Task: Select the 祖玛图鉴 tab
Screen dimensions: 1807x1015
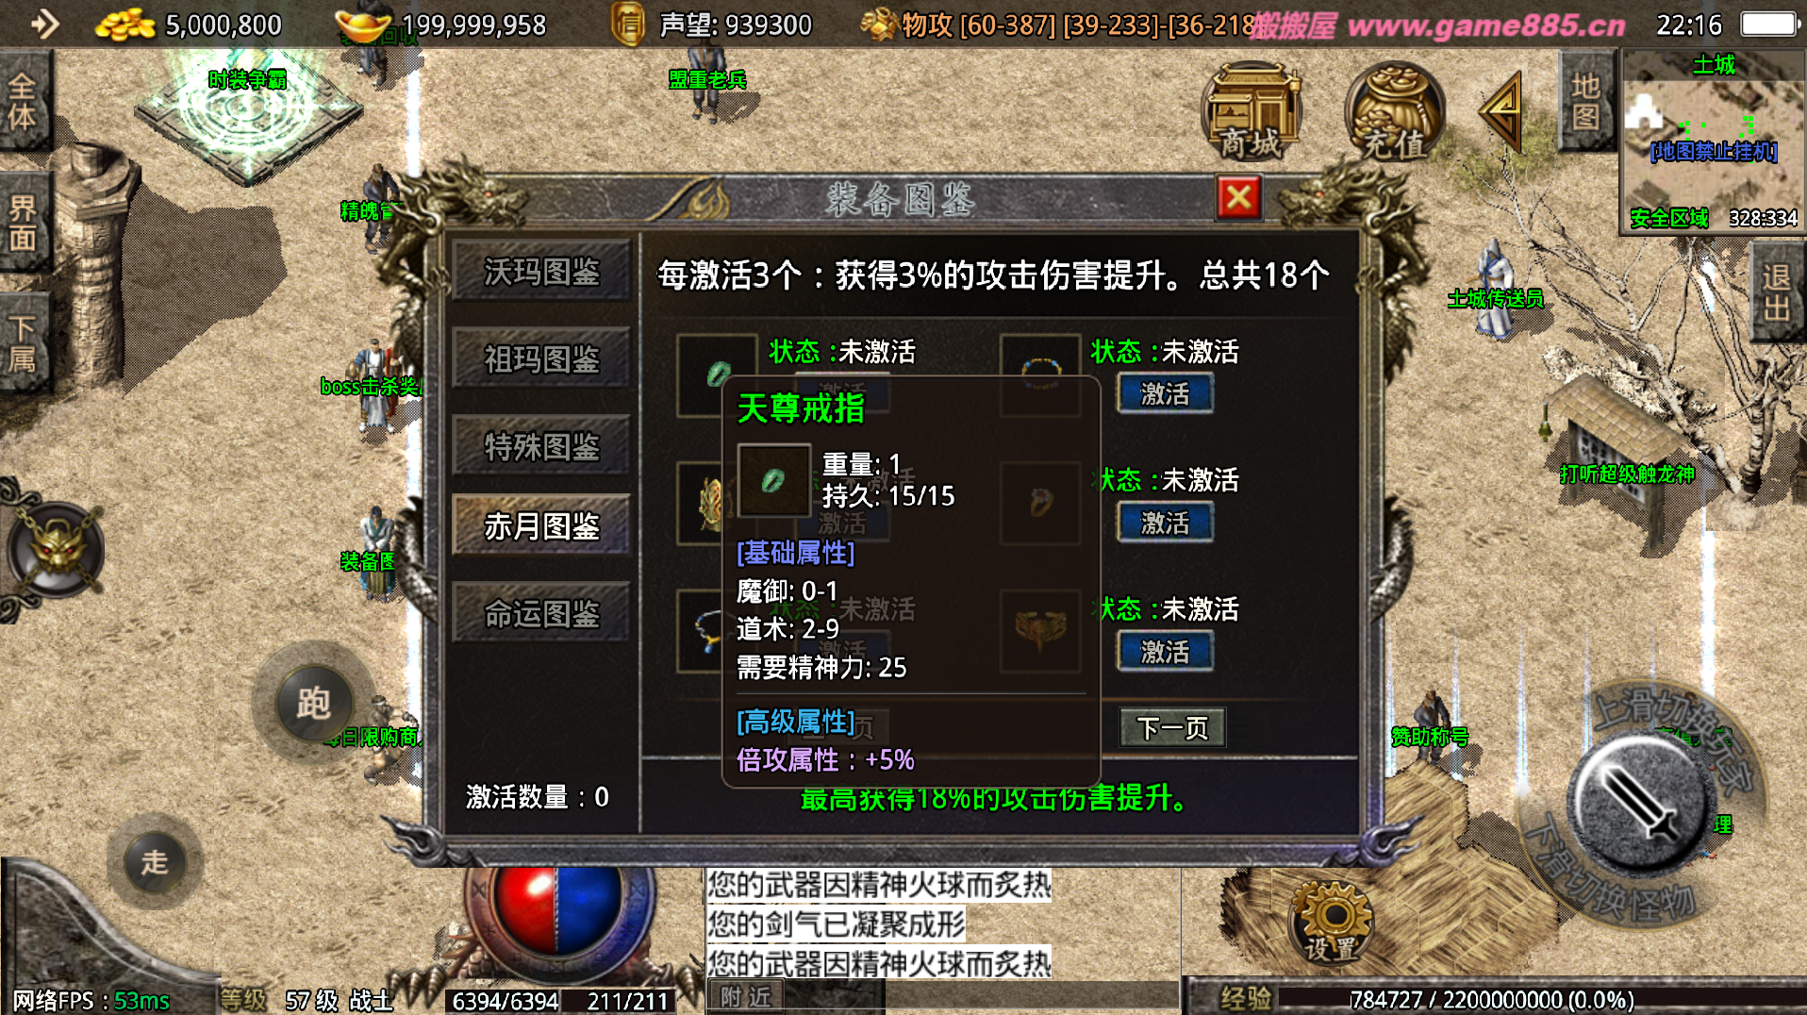Action: [x=541, y=359]
